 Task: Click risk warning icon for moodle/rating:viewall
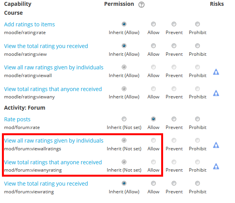(x=216, y=72)
